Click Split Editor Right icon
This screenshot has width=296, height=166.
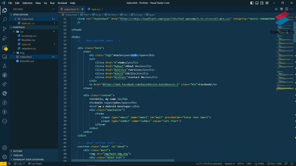point(287,9)
